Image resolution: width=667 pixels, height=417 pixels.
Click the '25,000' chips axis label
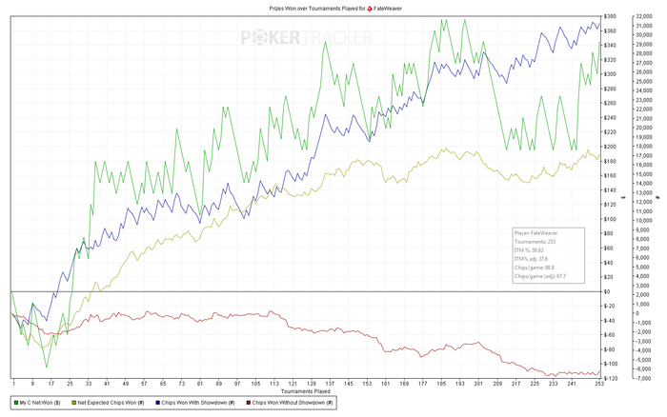[x=643, y=81]
